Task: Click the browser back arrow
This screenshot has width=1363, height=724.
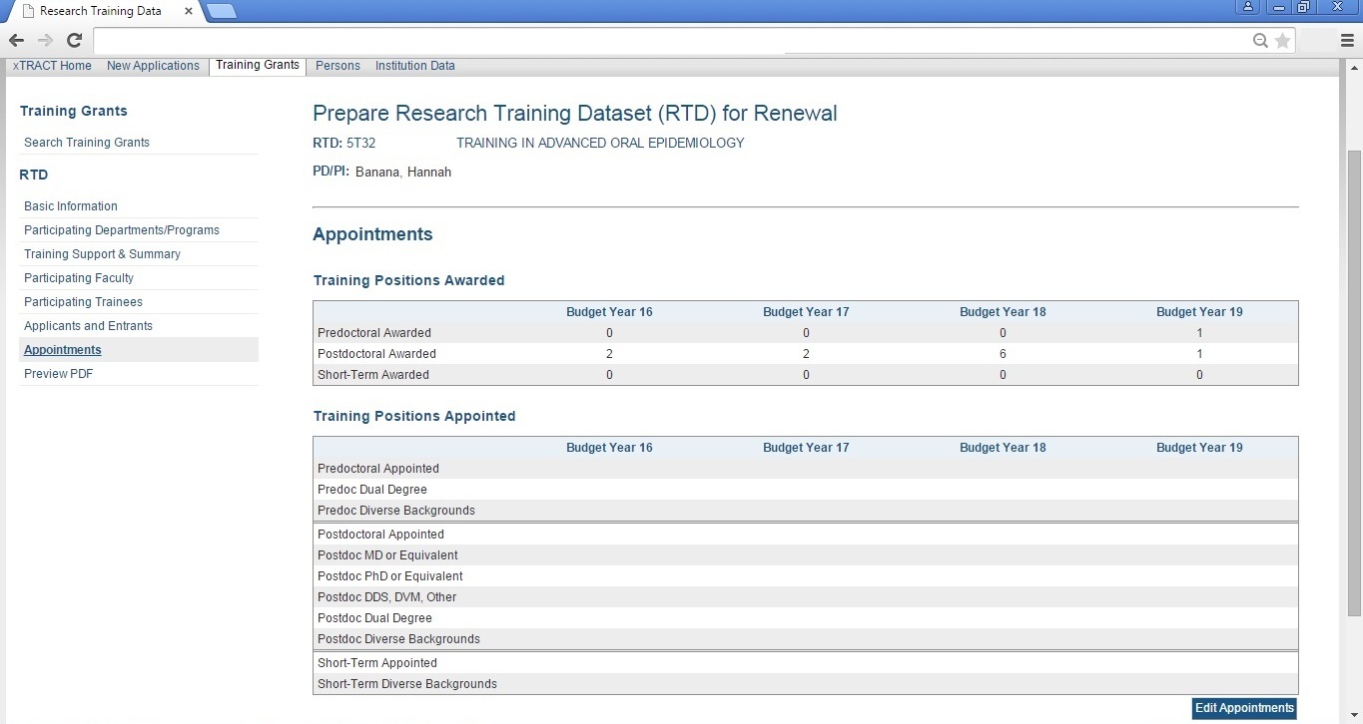Action: point(16,40)
